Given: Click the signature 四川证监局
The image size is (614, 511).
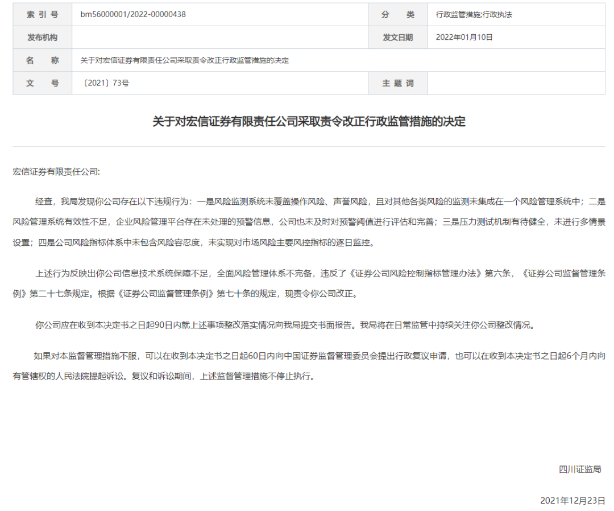Looking at the screenshot, I should (580, 469).
